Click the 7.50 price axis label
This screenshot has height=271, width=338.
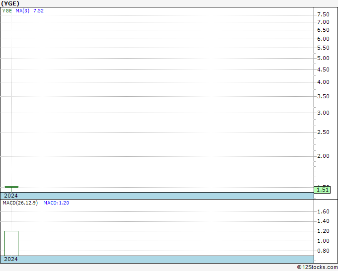pos(324,14)
